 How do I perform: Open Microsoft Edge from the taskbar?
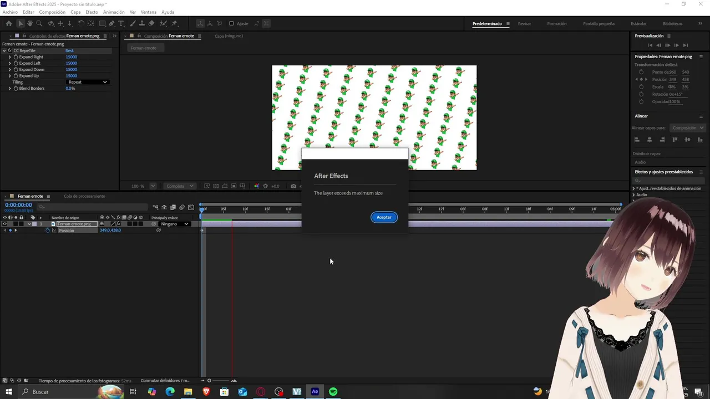click(170, 392)
